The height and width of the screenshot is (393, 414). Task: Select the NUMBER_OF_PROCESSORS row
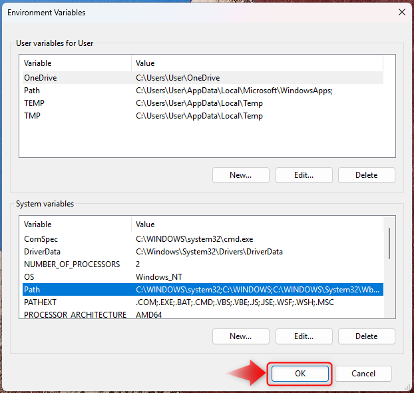72,264
